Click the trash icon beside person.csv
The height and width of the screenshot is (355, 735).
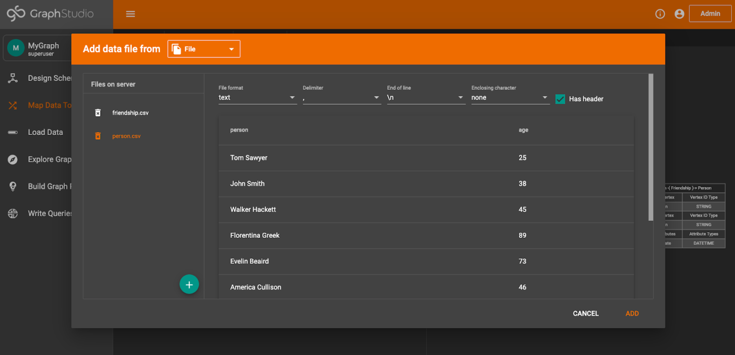pos(98,136)
